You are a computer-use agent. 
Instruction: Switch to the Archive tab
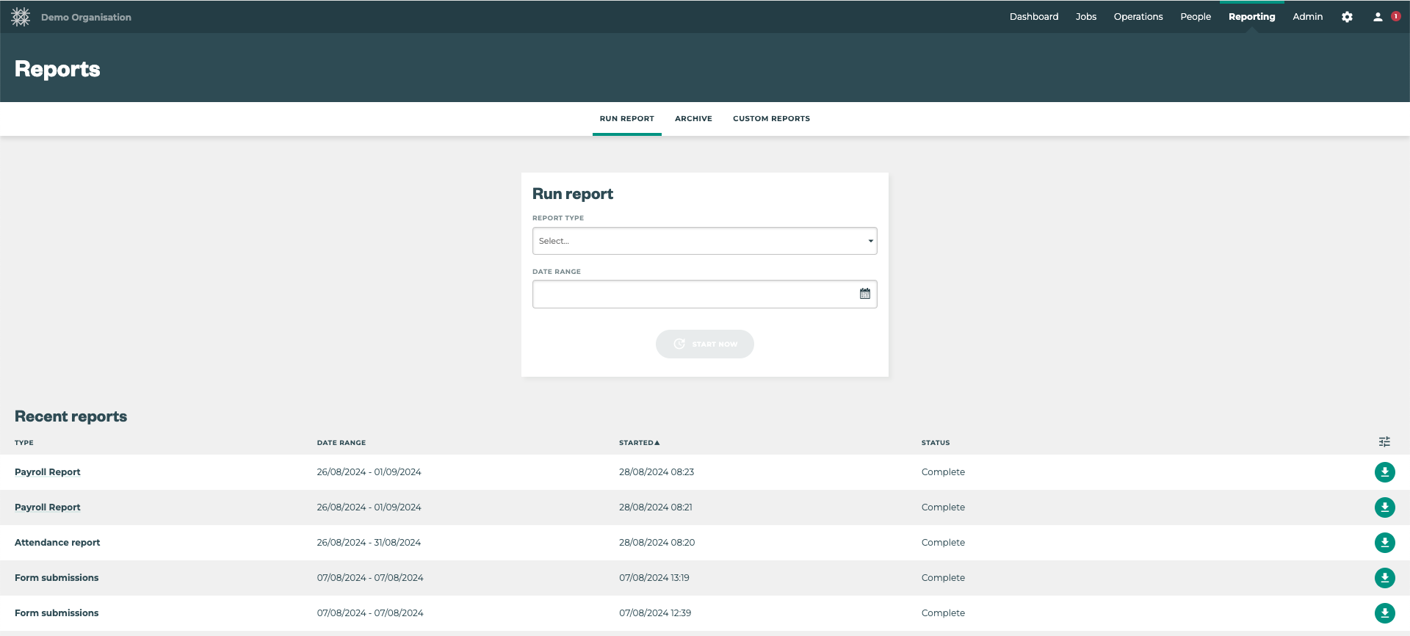[x=693, y=119]
